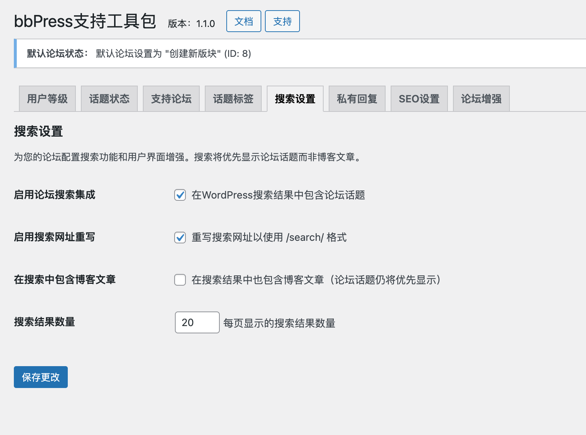Click the 为您的论坛配置搜索功能 description paragraph
Viewport: 586px width, 435px height.
pos(188,157)
